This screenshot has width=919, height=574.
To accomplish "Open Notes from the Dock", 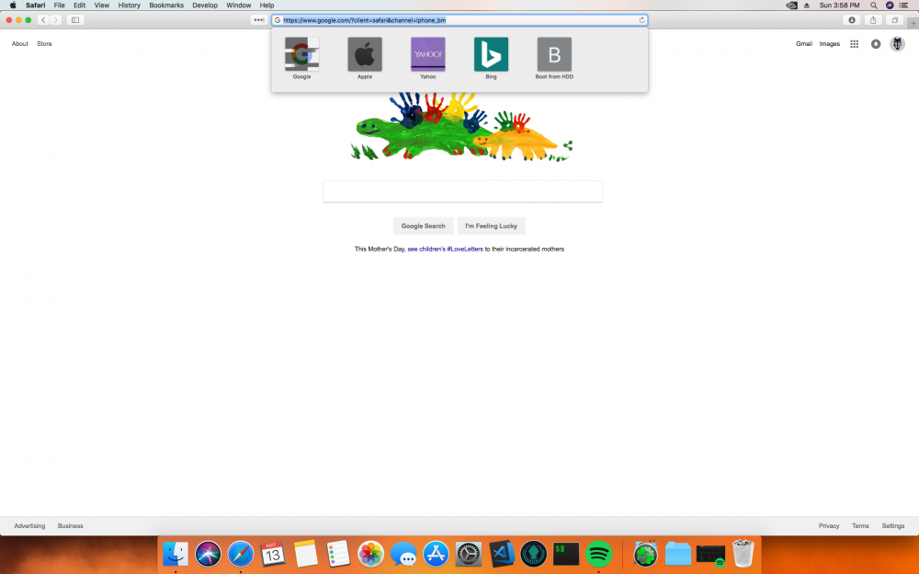I will tap(305, 554).
